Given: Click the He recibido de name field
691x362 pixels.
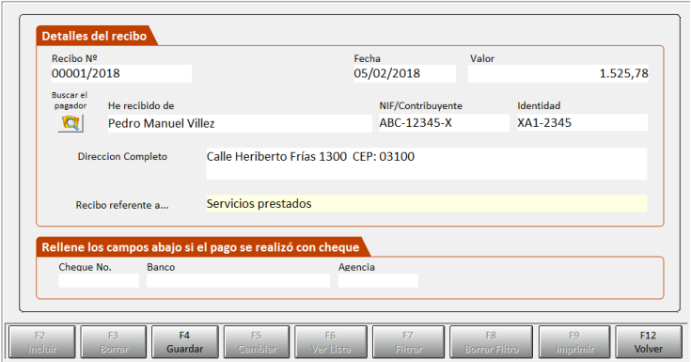Looking at the screenshot, I should 240,123.
